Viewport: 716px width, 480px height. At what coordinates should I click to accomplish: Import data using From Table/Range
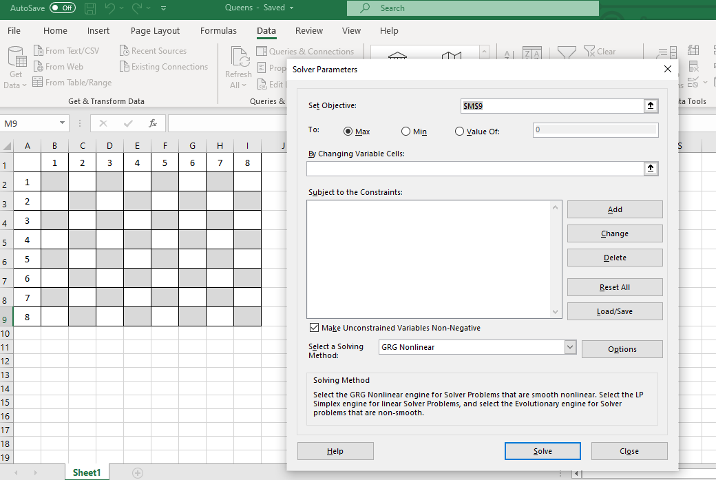(72, 82)
